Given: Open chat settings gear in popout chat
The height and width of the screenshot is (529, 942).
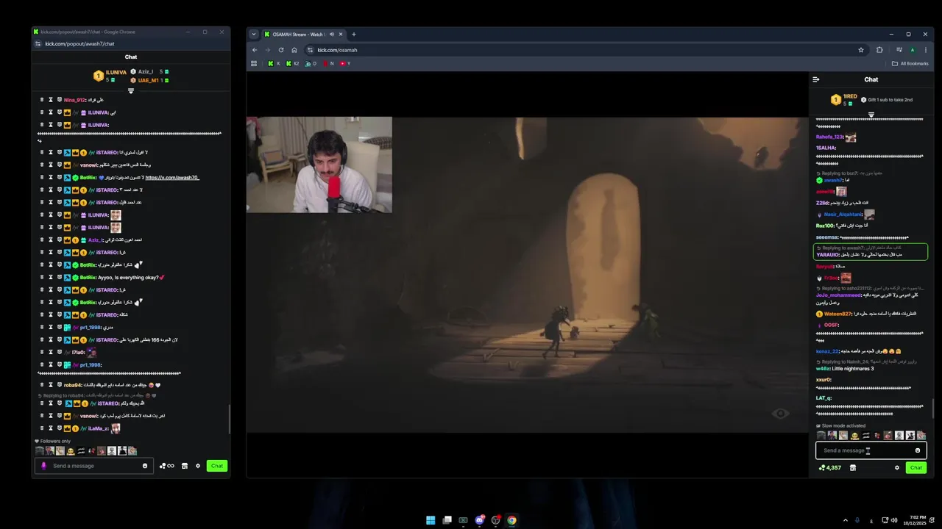Looking at the screenshot, I should tap(198, 466).
